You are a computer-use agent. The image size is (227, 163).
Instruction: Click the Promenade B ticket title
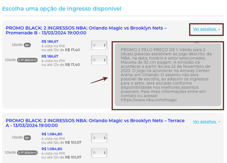(x=86, y=31)
